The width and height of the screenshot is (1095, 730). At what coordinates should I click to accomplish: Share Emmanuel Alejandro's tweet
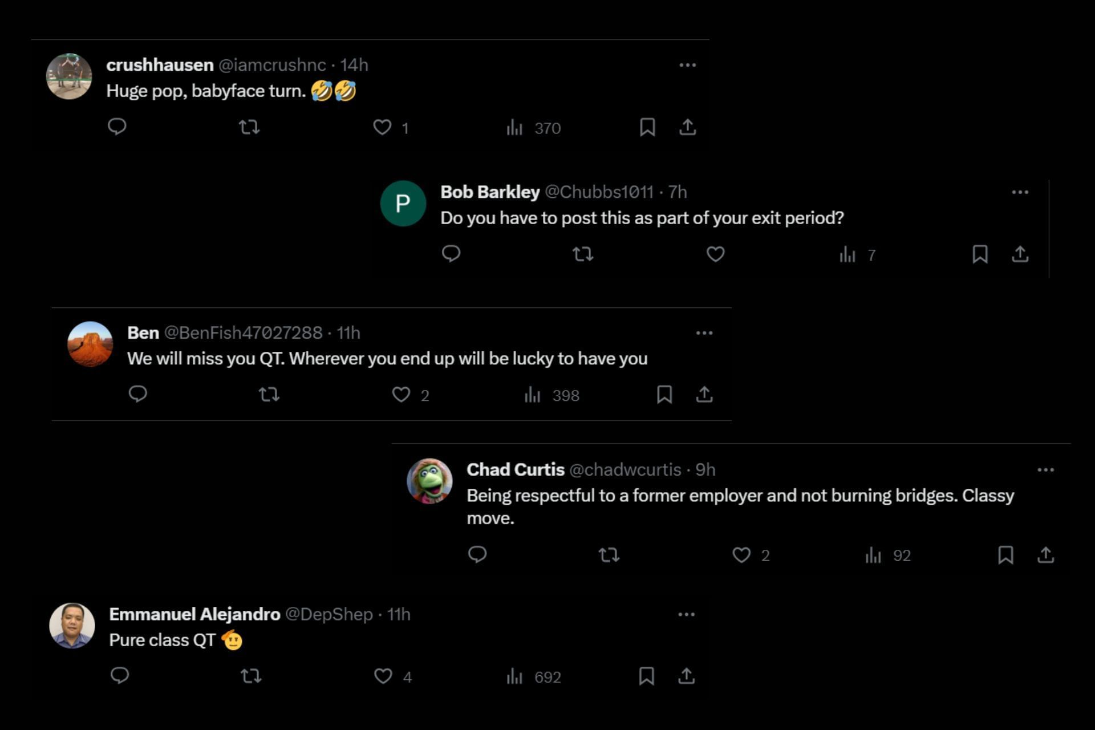[x=686, y=676]
